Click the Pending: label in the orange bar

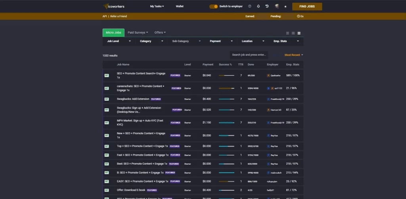click(x=276, y=16)
